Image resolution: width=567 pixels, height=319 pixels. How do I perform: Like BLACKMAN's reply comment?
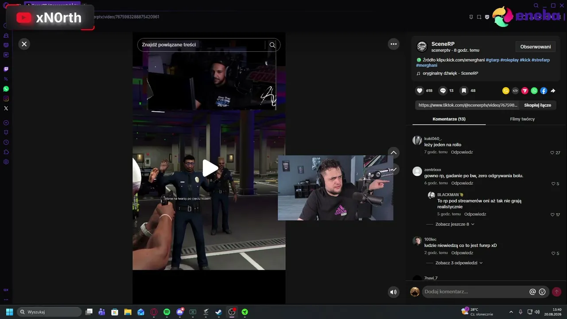click(x=552, y=214)
